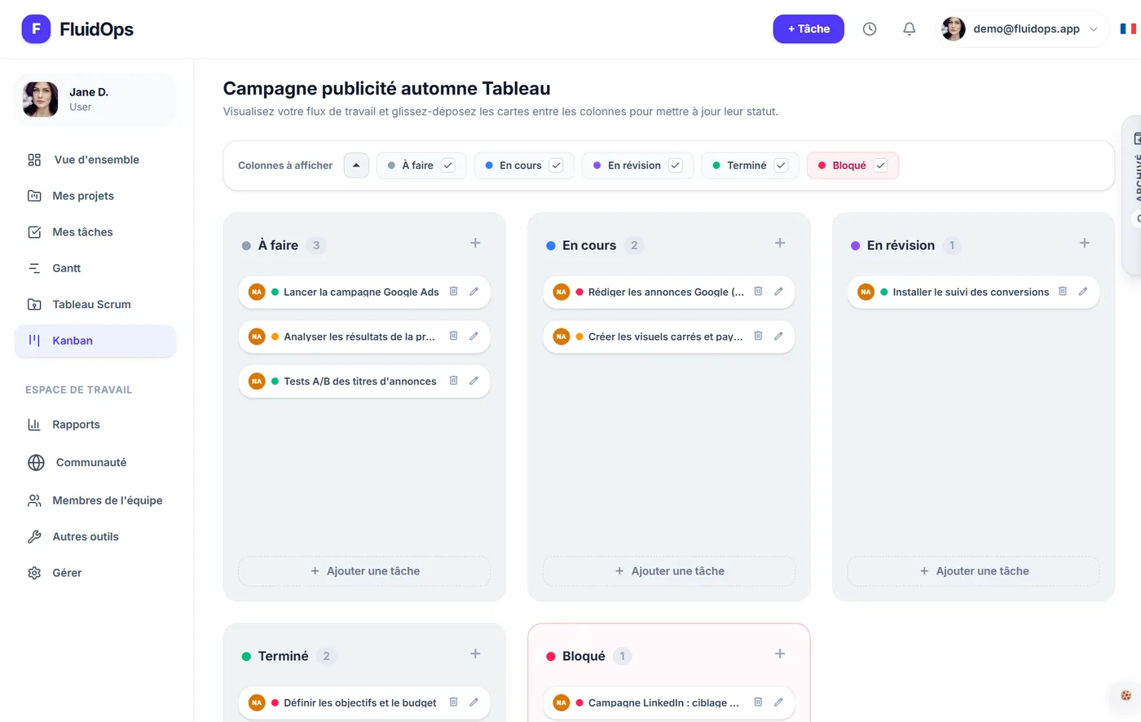The height and width of the screenshot is (722, 1141).
Task: Toggle Bloqué column checkbox
Action: pos(880,165)
